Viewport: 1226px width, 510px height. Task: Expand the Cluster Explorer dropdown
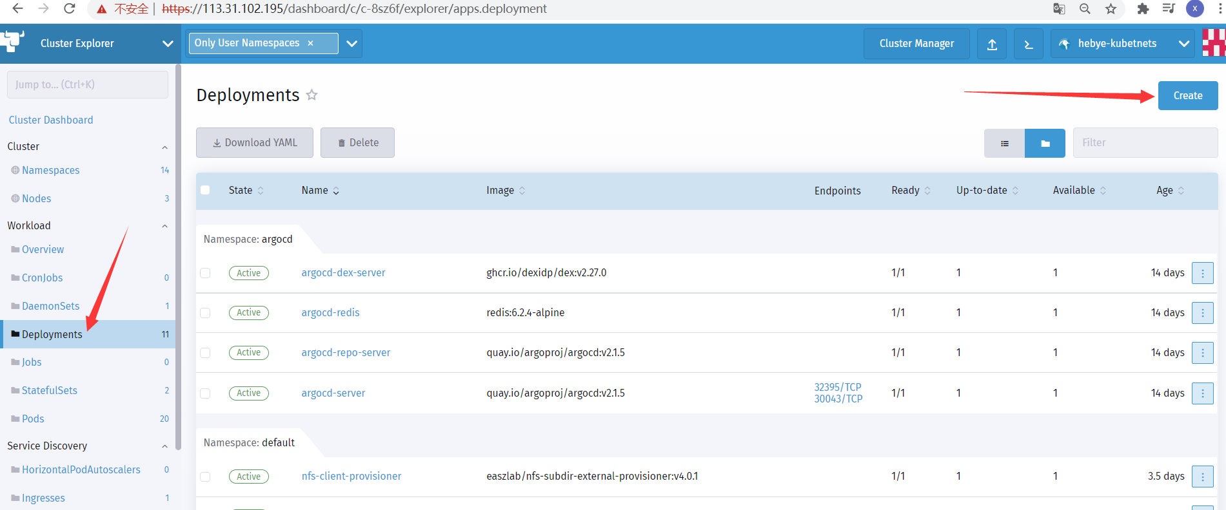point(168,44)
